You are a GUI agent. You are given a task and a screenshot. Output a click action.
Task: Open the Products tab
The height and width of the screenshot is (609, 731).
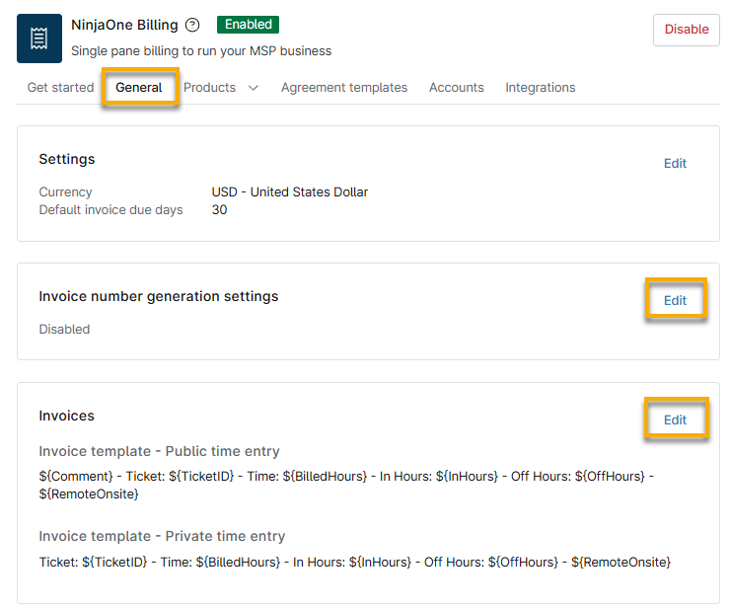pyautogui.click(x=210, y=87)
